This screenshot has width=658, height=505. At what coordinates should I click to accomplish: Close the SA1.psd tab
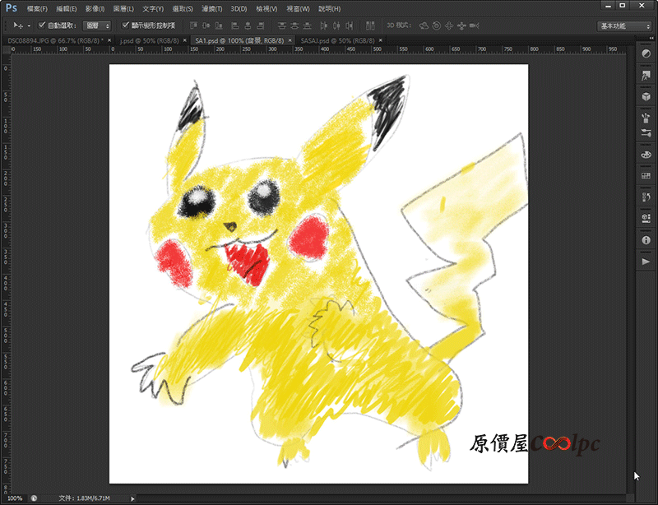290,40
